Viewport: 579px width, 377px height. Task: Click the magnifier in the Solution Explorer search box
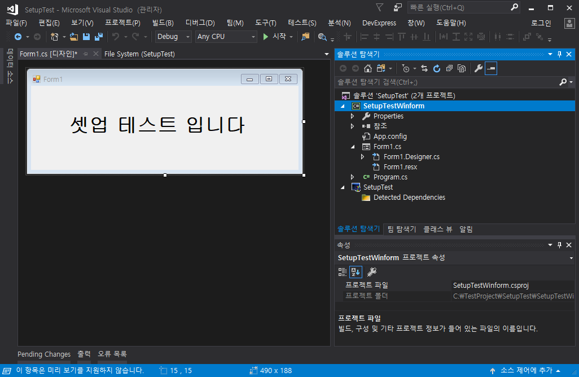(563, 82)
